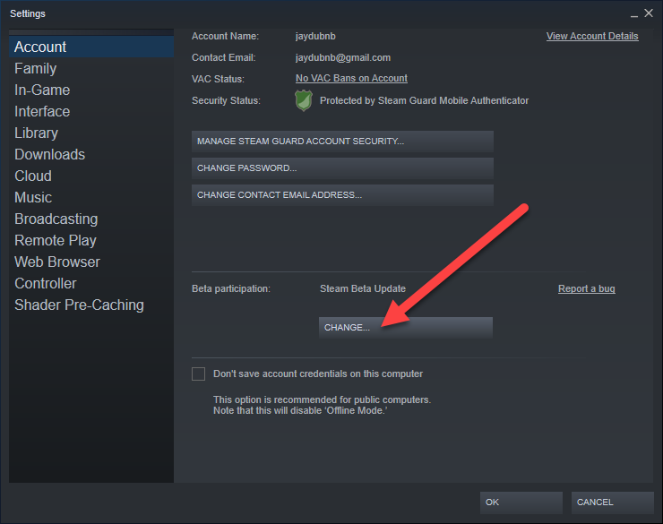Click the Don't save account credentials label
The height and width of the screenshot is (524, 663).
tap(318, 374)
